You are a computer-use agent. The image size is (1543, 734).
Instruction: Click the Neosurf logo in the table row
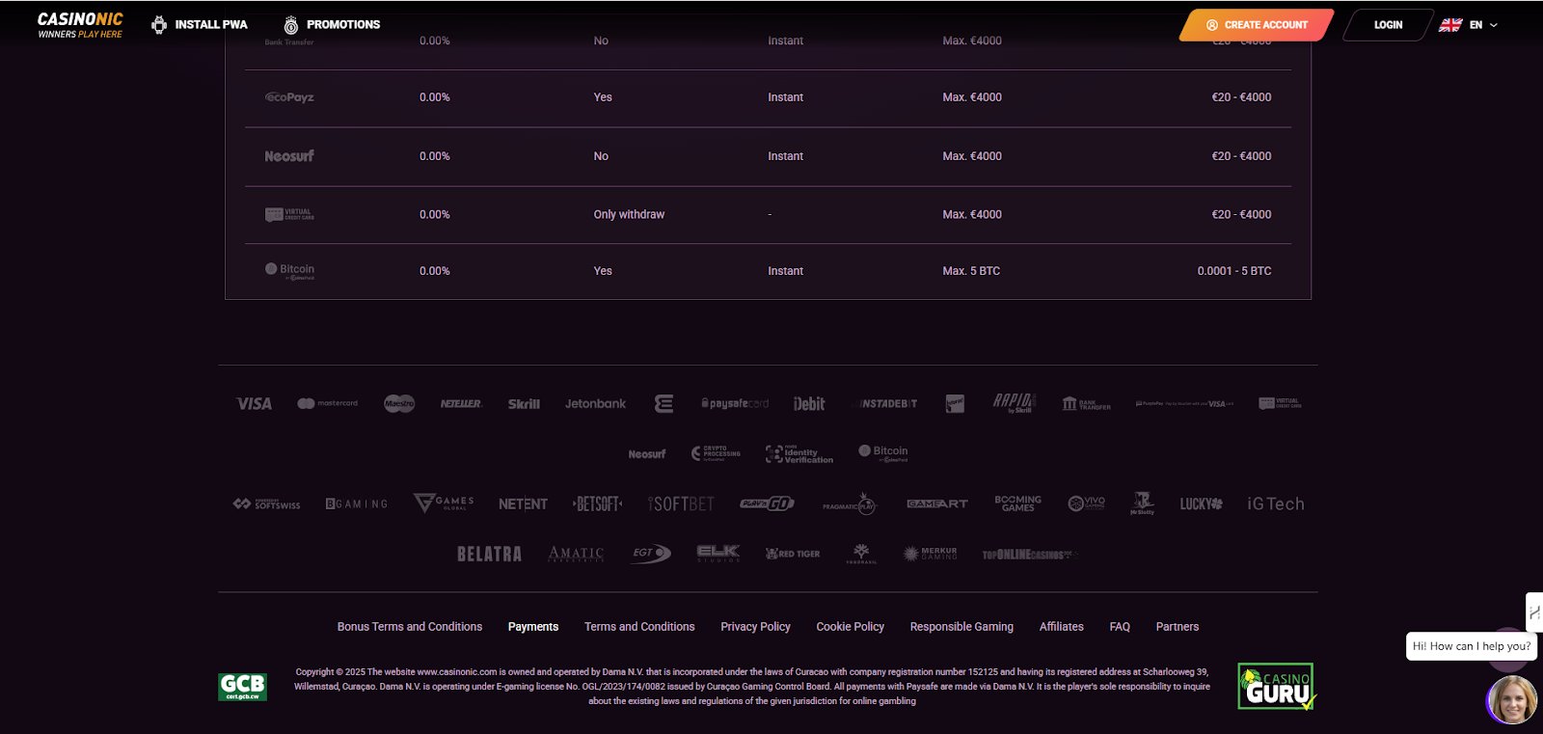pos(289,156)
